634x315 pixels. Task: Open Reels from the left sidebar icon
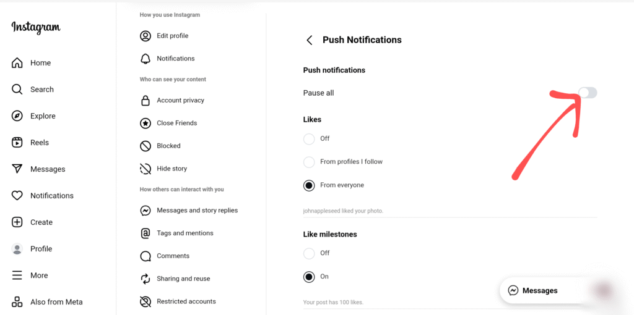pos(17,143)
